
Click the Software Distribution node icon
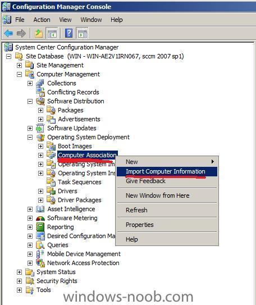pyautogui.click(x=40, y=101)
